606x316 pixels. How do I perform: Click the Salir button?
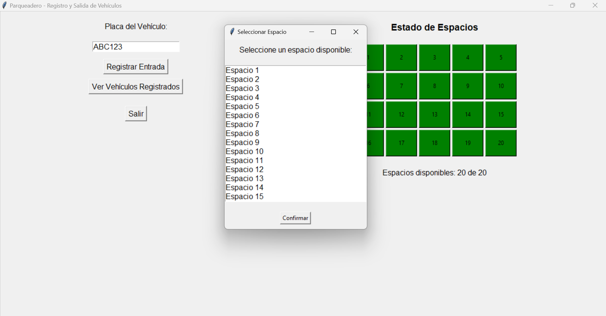tap(136, 114)
